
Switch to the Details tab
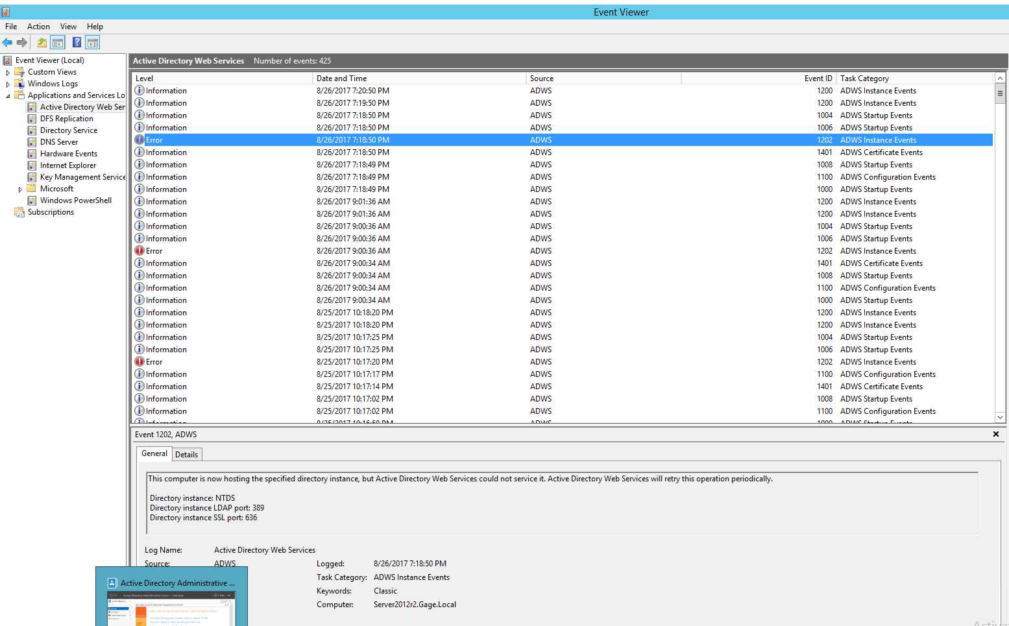[187, 454]
